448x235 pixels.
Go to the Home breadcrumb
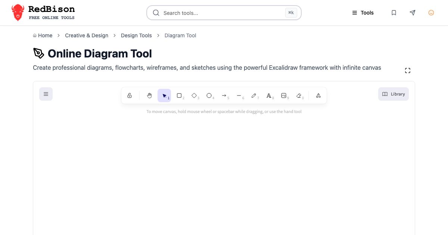tap(43, 35)
